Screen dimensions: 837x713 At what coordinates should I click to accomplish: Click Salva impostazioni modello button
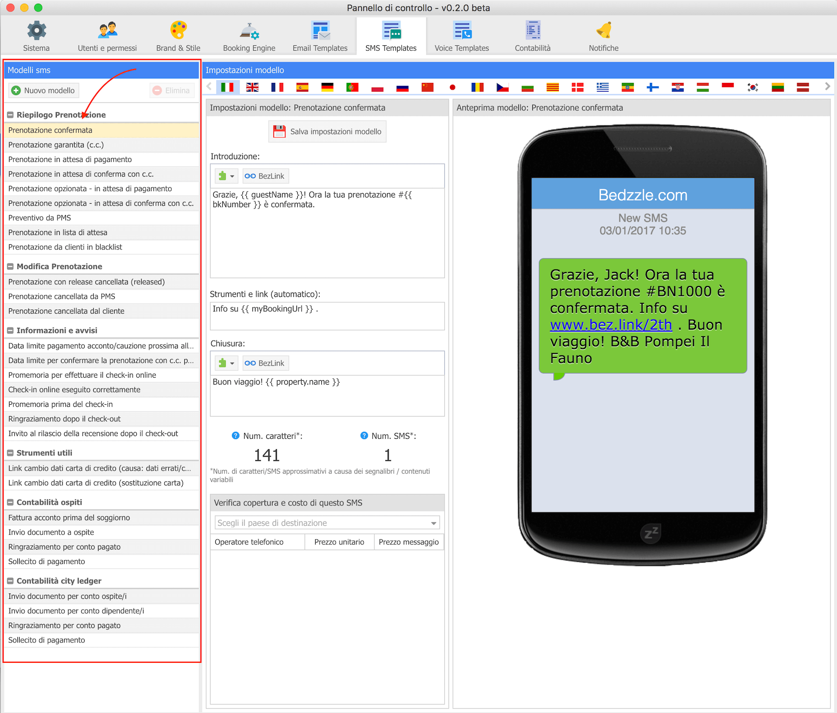(327, 132)
